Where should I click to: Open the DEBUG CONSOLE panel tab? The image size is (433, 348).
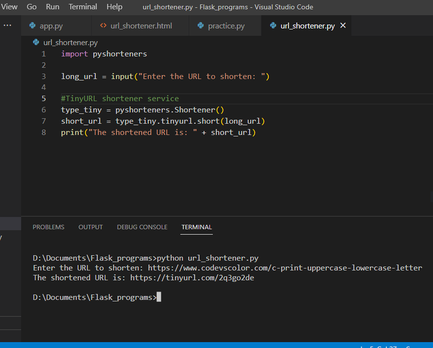142,227
